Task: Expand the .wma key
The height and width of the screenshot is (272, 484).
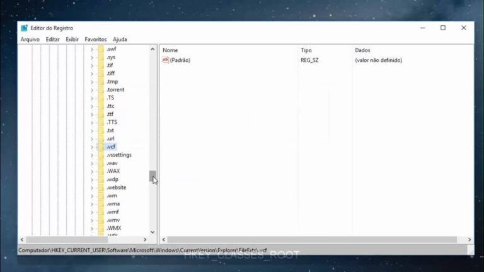Action: tap(91, 204)
